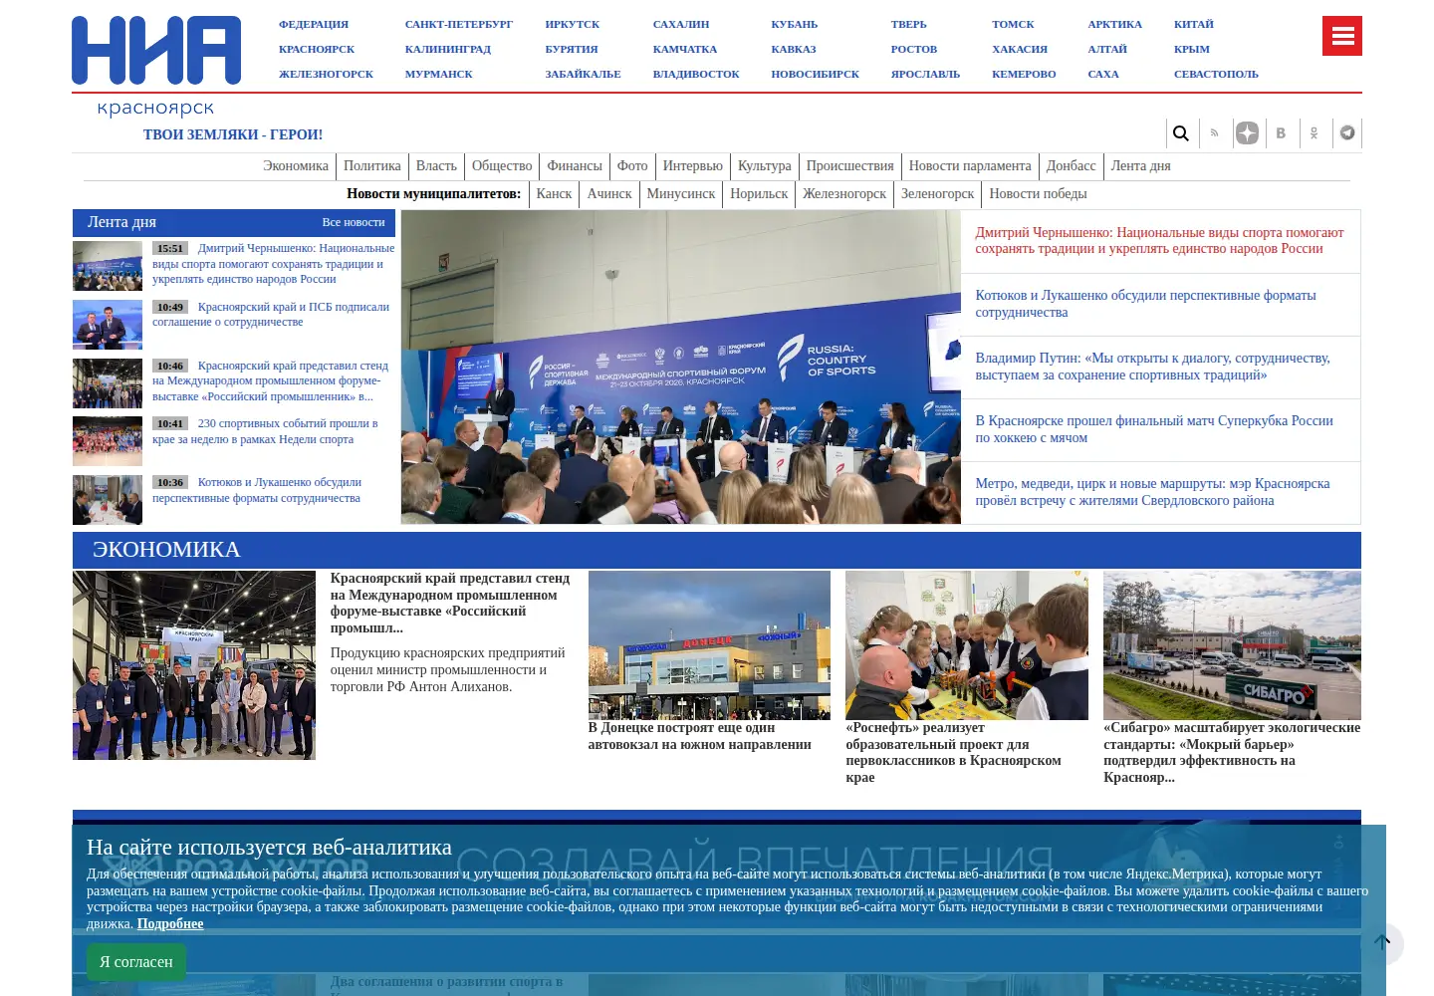Screen dimensions: 1434x996
Task: Open the Происшествия menu section
Action: click(850, 166)
